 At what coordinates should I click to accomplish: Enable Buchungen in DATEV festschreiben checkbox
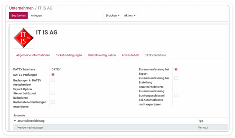pos(53,80)
